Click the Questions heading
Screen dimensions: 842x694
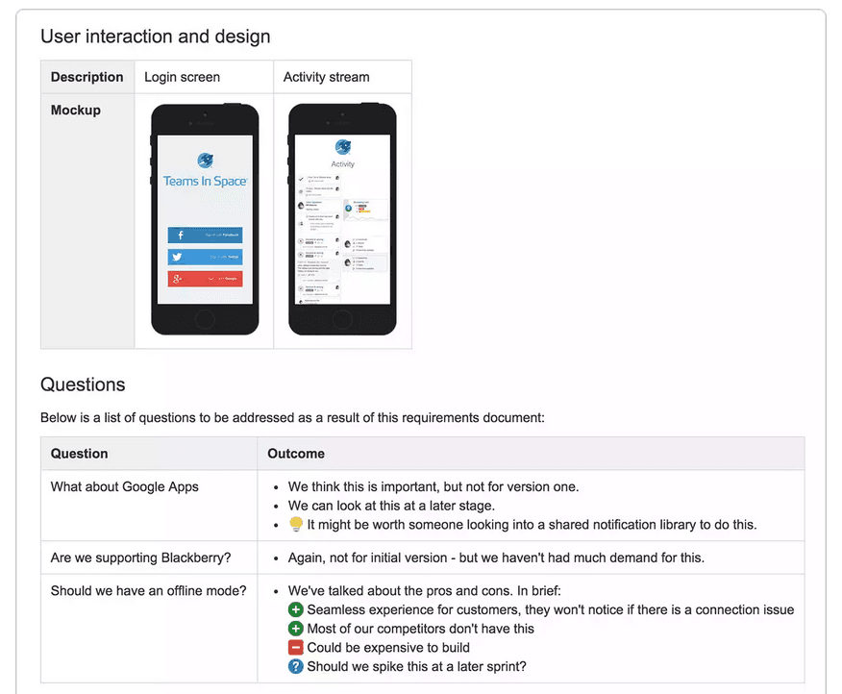(83, 384)
